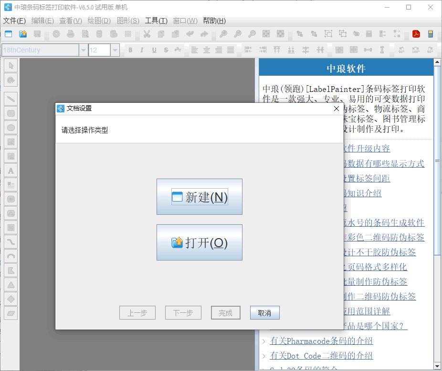Toggle left text alignment
442x371 pixels.
click(x=194, y=50)
